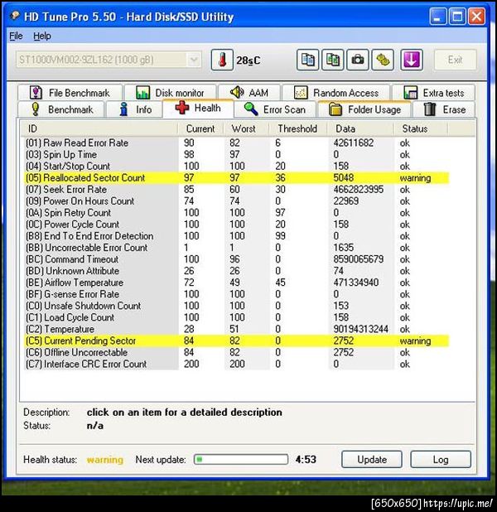Screen dimensions: 497x512
Task: Open the options wrench icon
Action: tap(383, 60)
